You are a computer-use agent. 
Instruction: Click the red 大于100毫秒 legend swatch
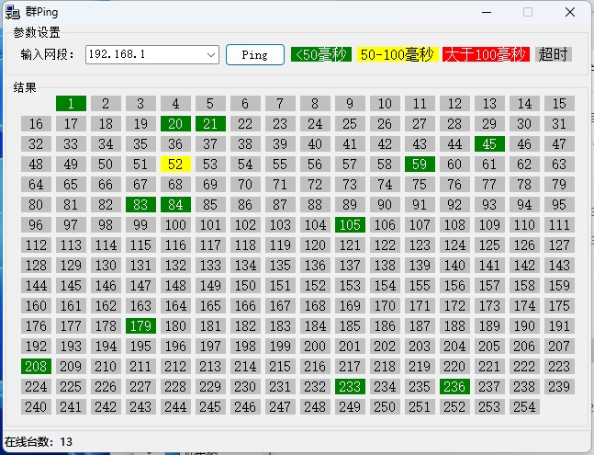(486, 54)
